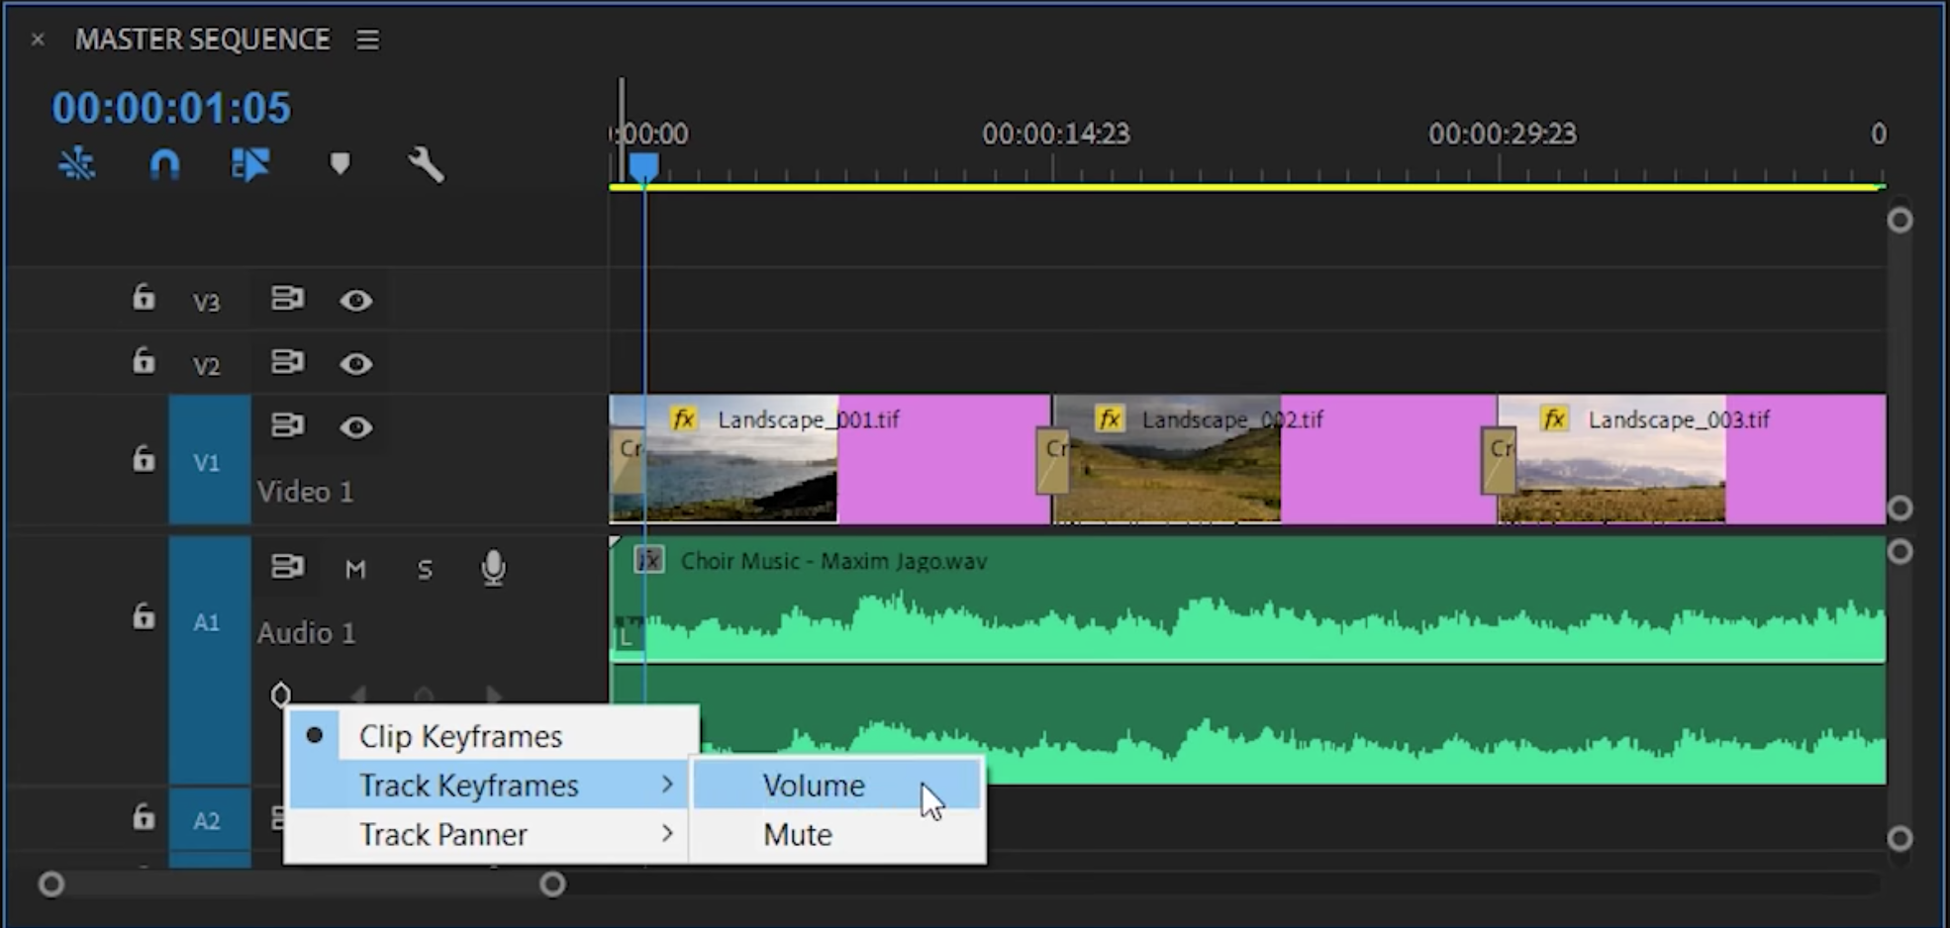Viewport: 1950px width, 928px height.
Task: Toggle Linked Selection icon
Action: 250,164
